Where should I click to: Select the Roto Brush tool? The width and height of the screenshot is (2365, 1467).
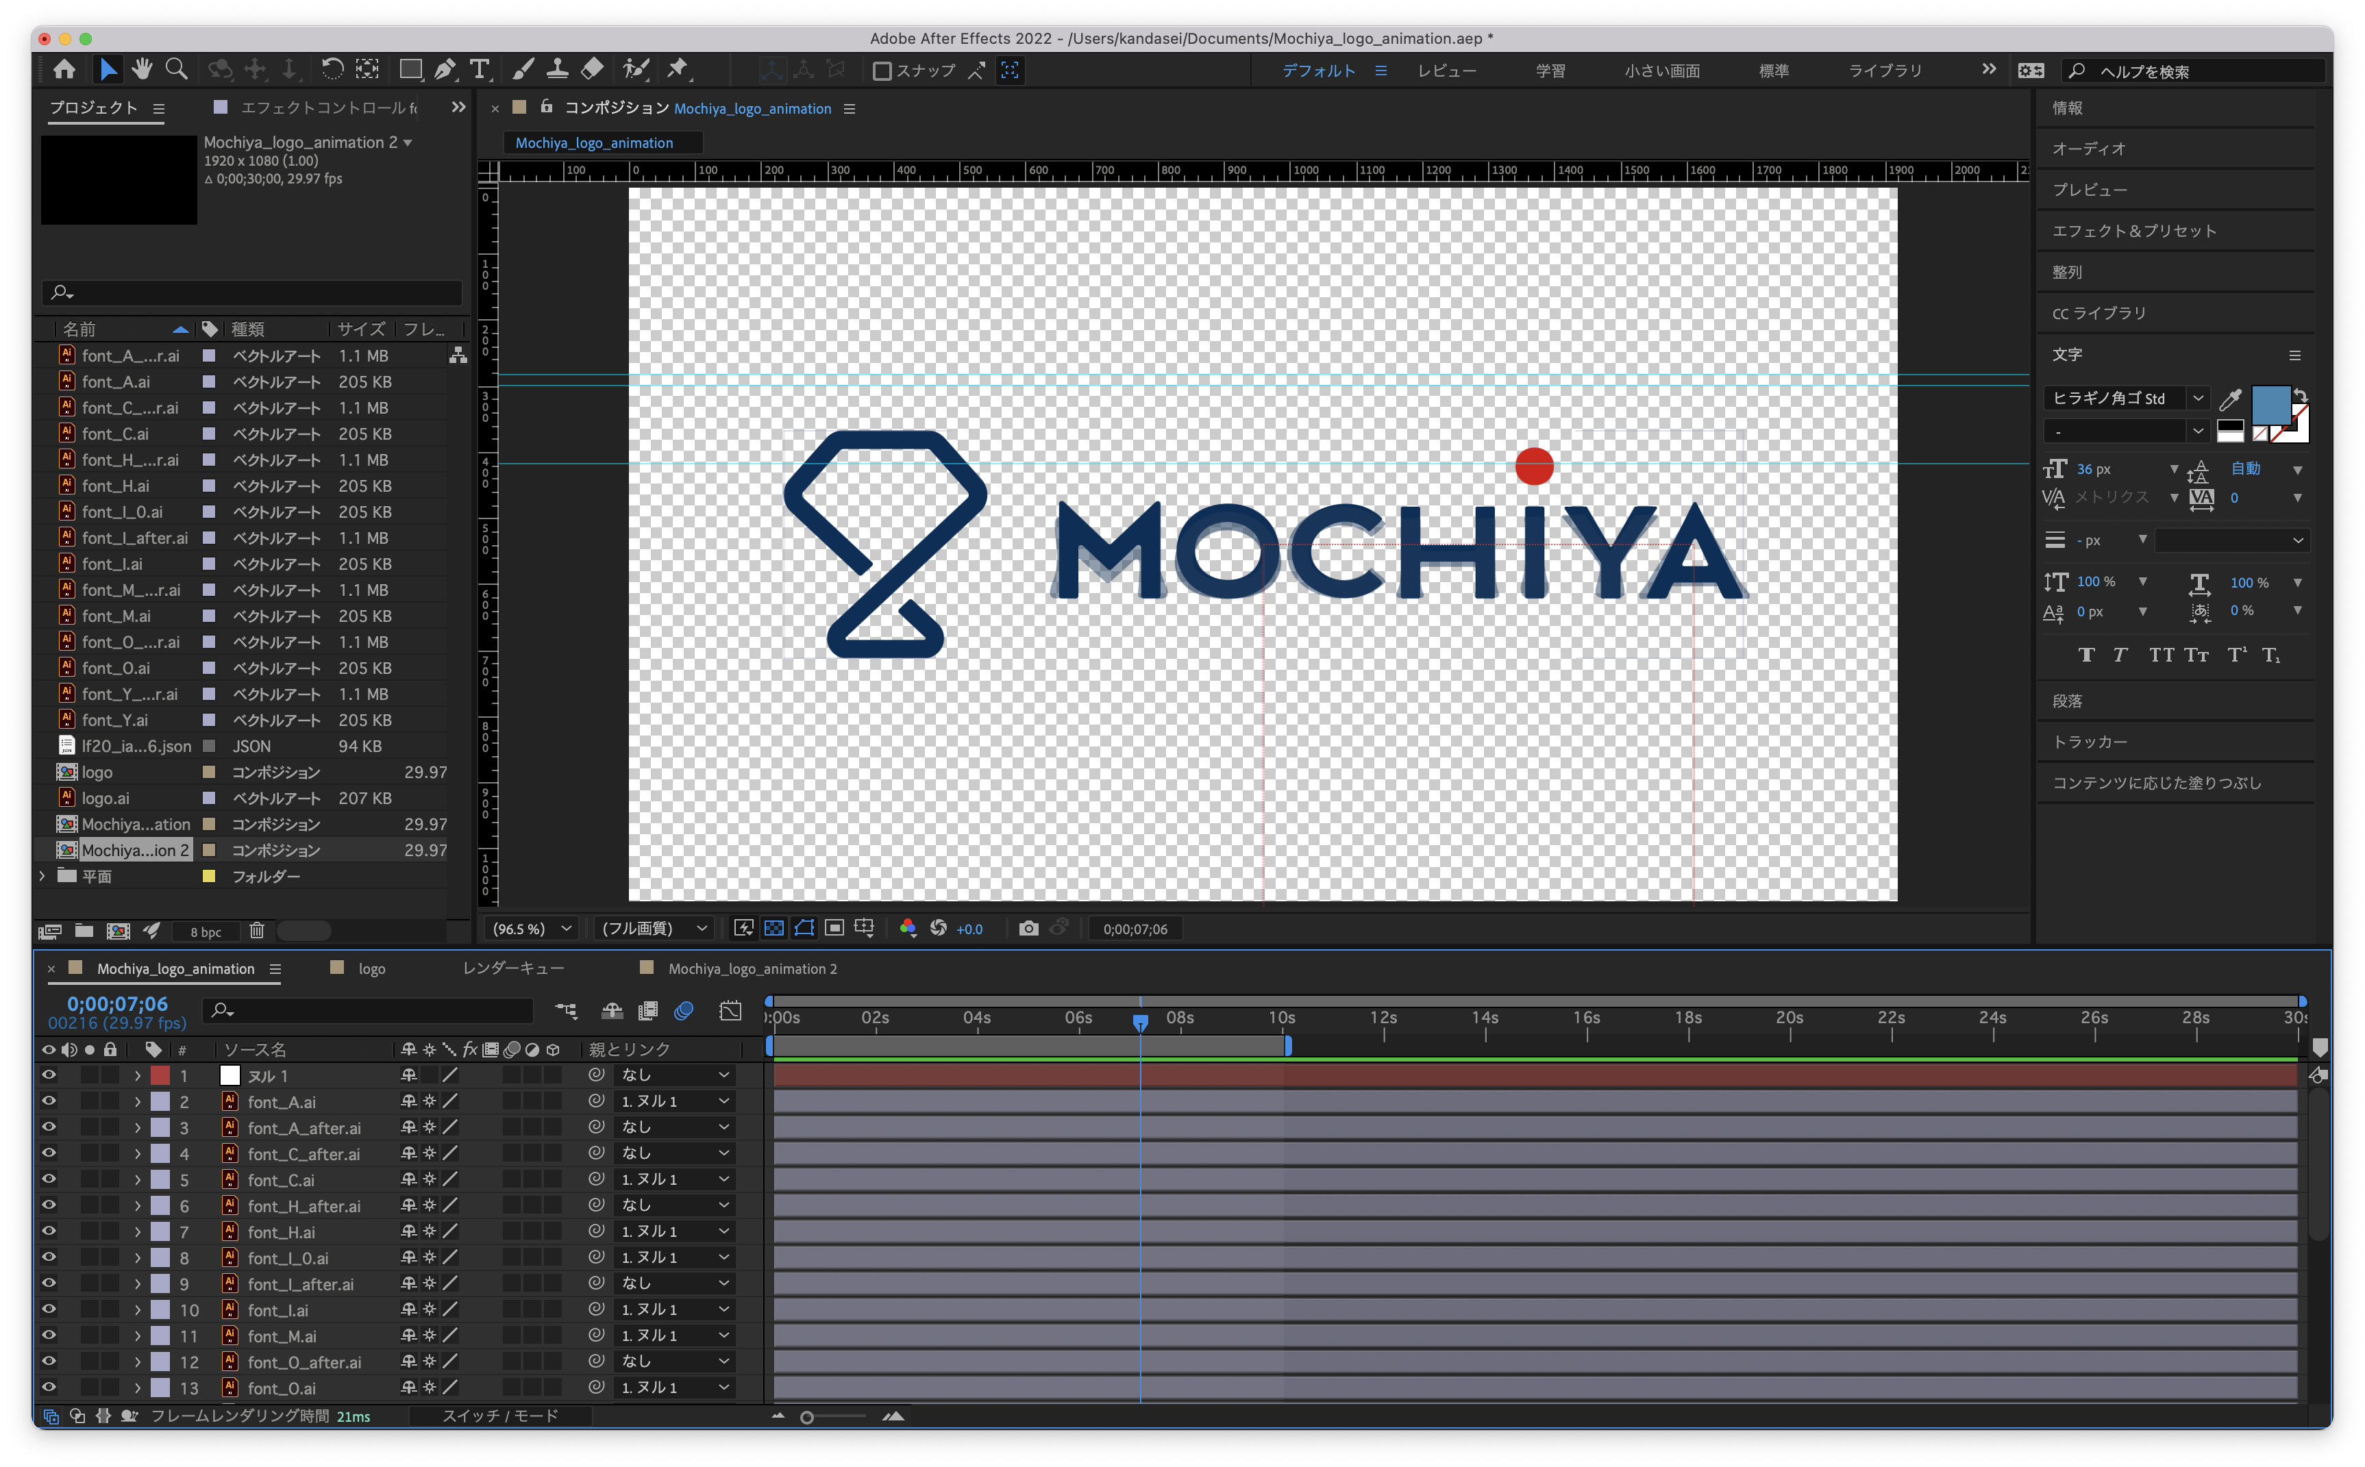[x=636, y=70]
